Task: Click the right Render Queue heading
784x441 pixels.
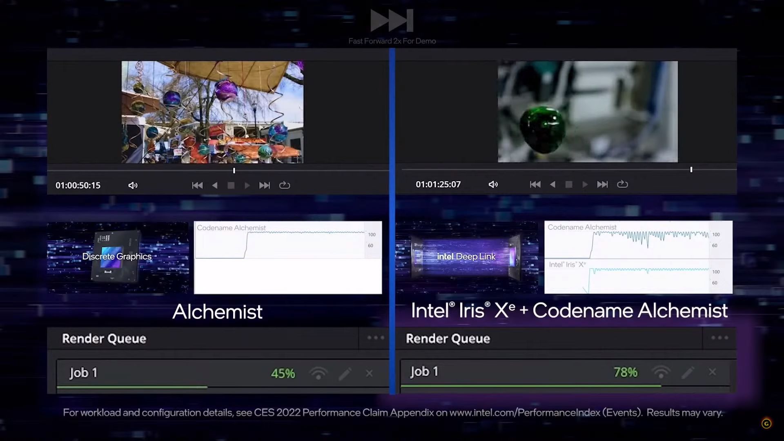Action: pyautogui.click(x=448, y=339)
